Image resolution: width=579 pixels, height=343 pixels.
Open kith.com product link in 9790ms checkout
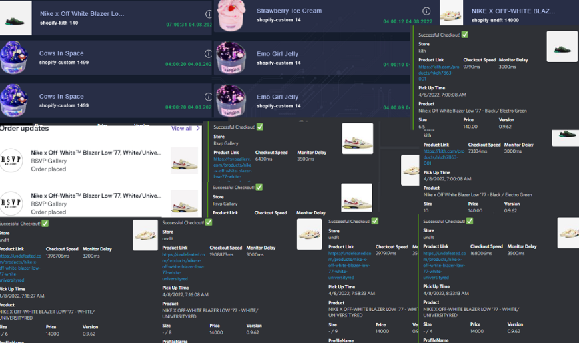439,73
